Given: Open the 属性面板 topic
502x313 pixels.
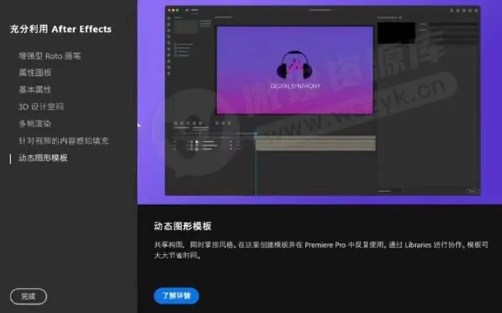Looking at the screenshot, I should click(x=35, y=73).
